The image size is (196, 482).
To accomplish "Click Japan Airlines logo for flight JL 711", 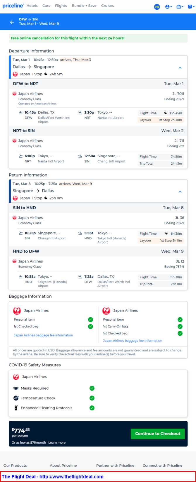I will 15,141.
